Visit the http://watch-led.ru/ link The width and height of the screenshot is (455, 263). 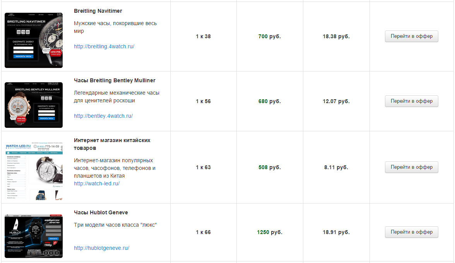tap(97, 183)
